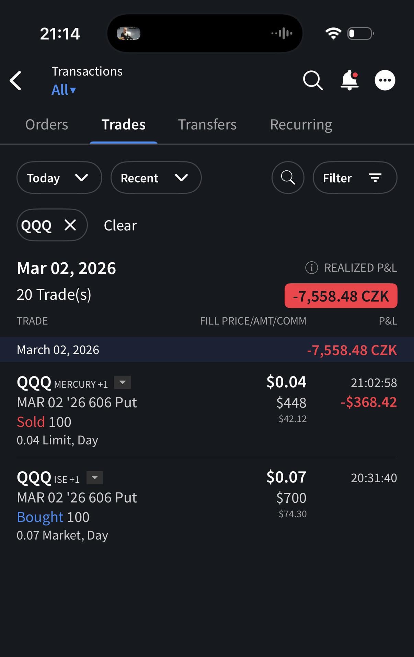
Task: Tap the picture-in-picture thumbnail in Dynamic Island
Action: (128, 34)
